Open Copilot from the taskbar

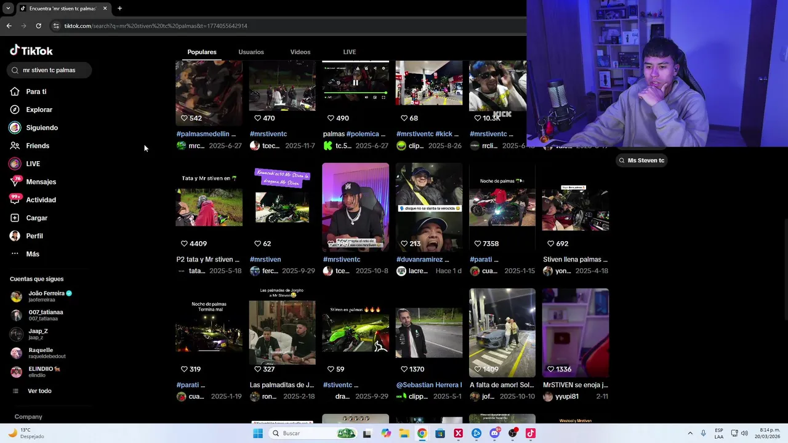tap(386, 433)
